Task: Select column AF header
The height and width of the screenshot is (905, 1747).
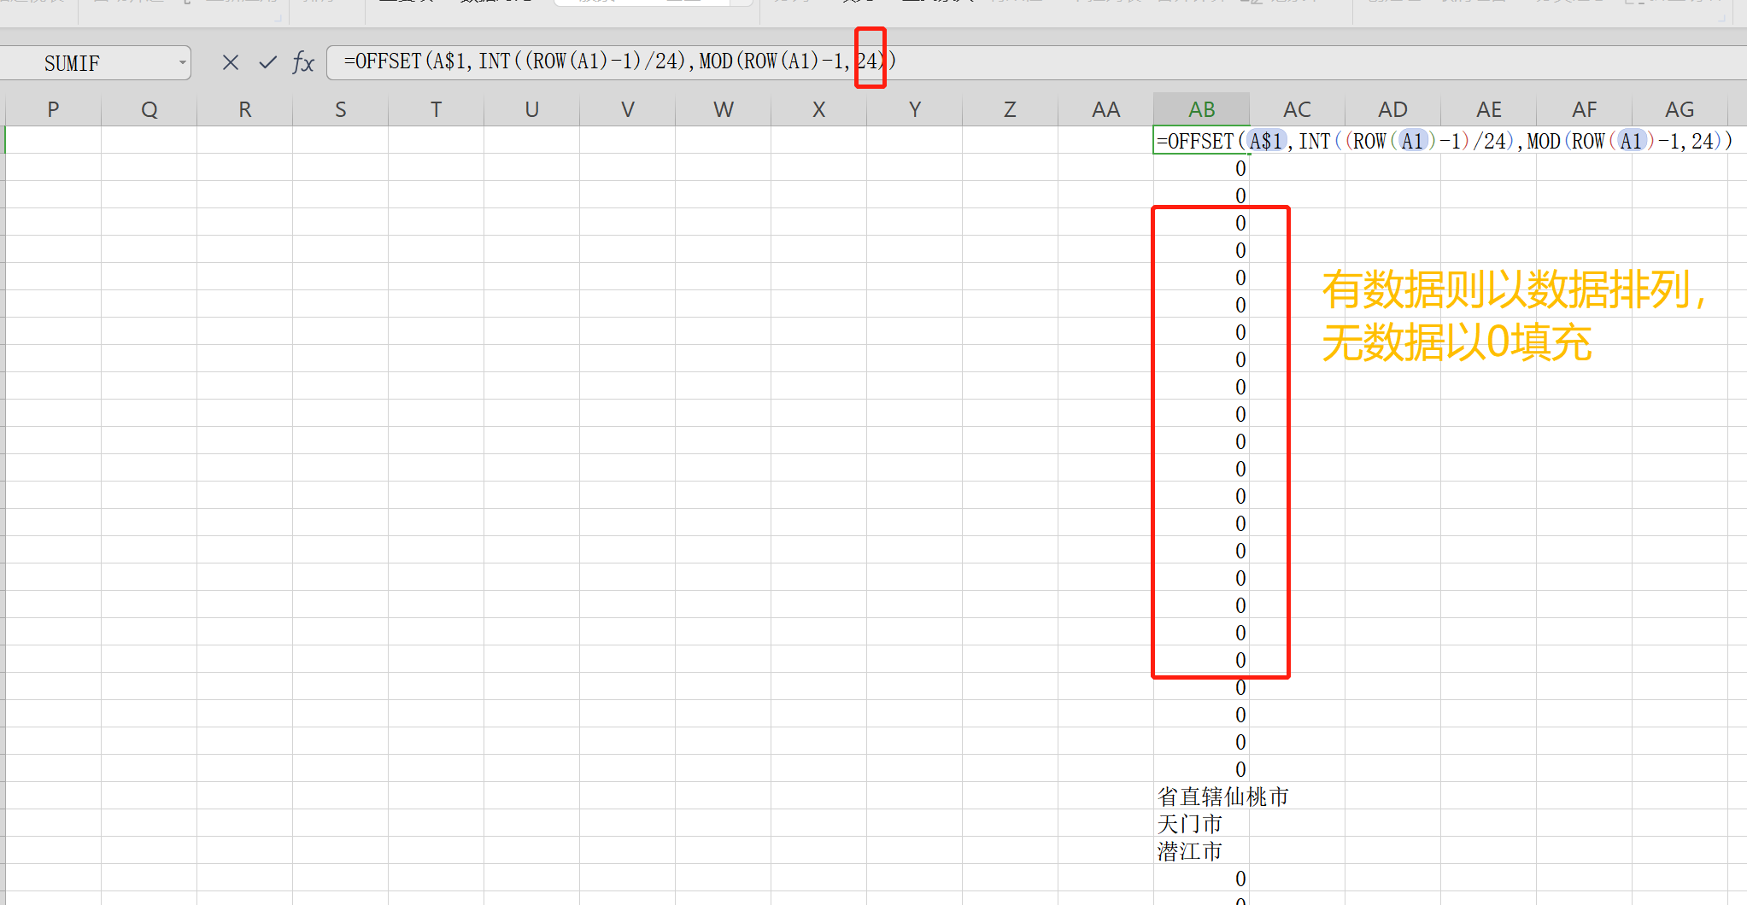Action: (1584, 109)
